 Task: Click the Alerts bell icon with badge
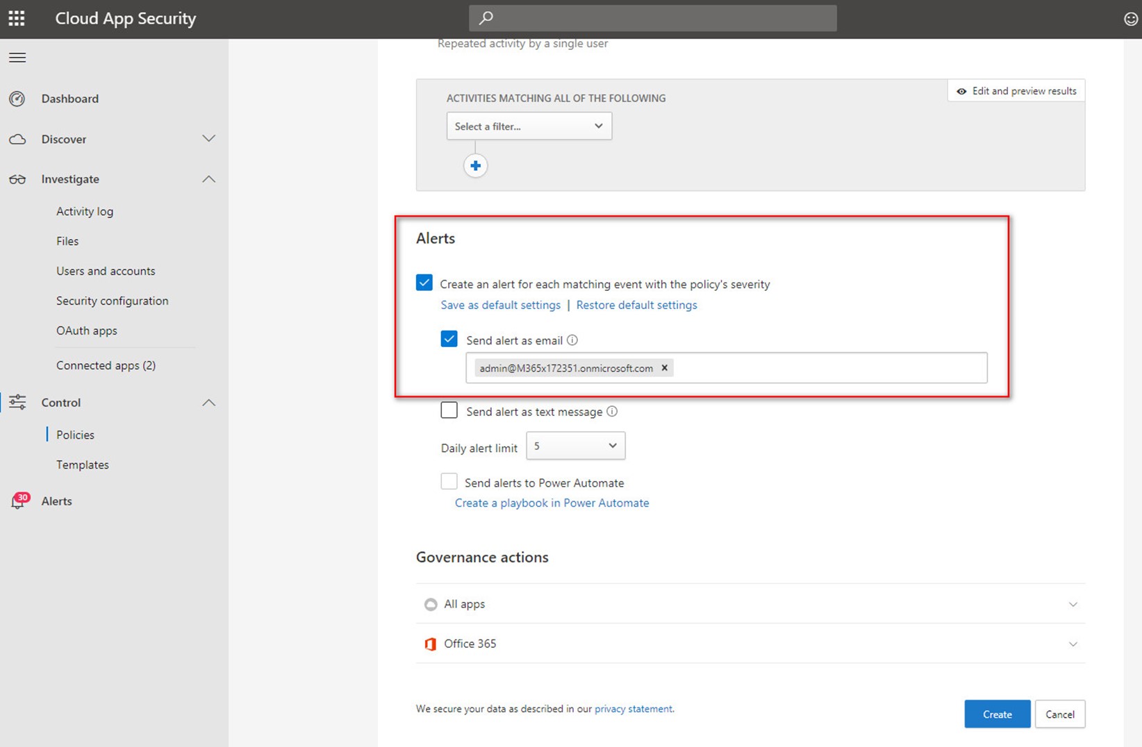point(19,501)
